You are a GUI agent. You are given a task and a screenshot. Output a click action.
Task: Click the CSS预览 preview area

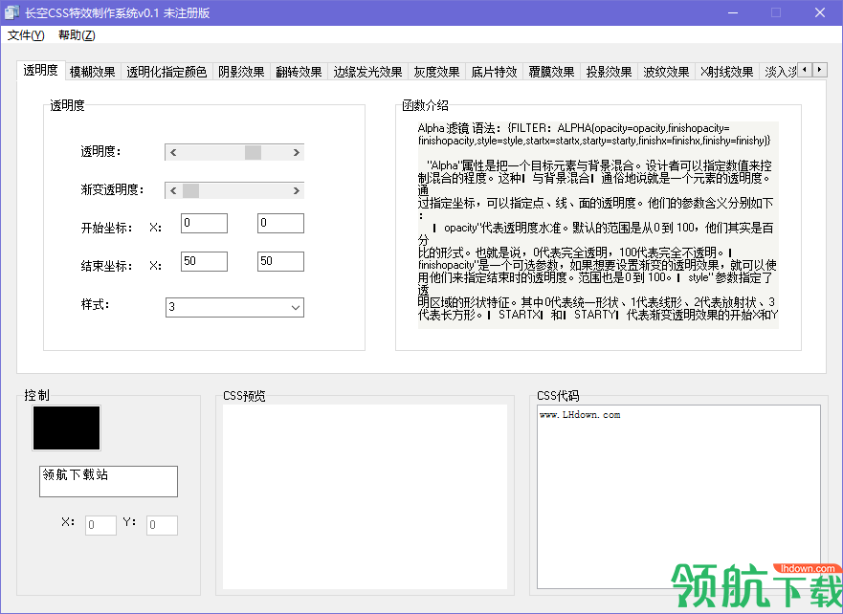pyautogui.click(x=366, y=497)
